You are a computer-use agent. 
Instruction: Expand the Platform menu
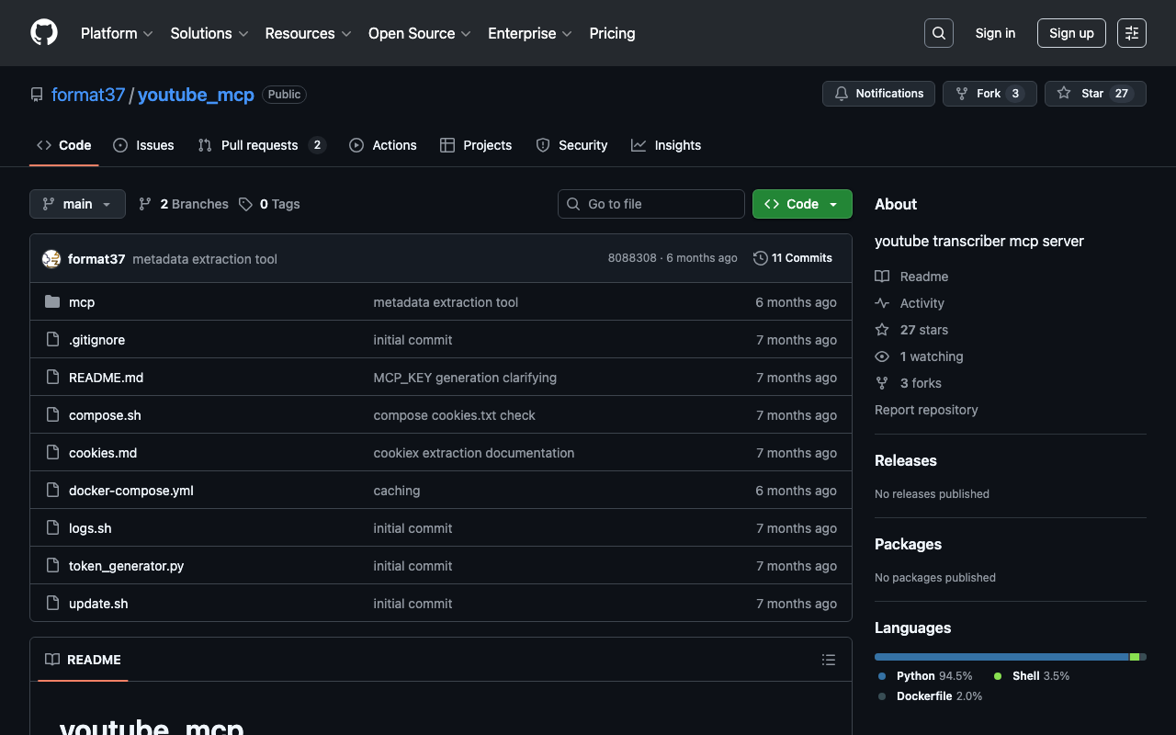point(117,33)
